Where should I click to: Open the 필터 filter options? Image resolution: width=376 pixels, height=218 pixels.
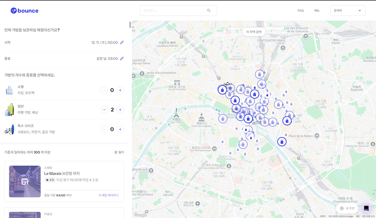click(x=119, y=152)
